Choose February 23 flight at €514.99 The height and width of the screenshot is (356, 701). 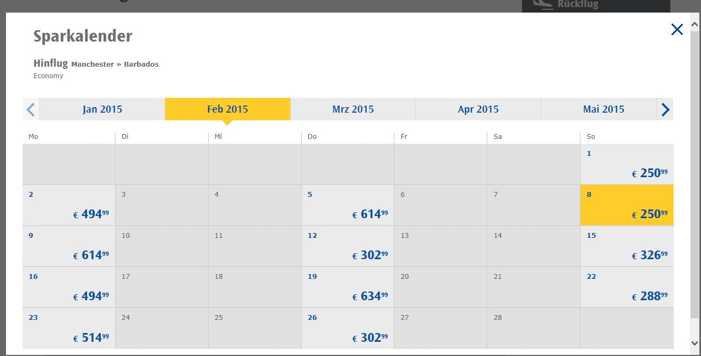point(69,328)
